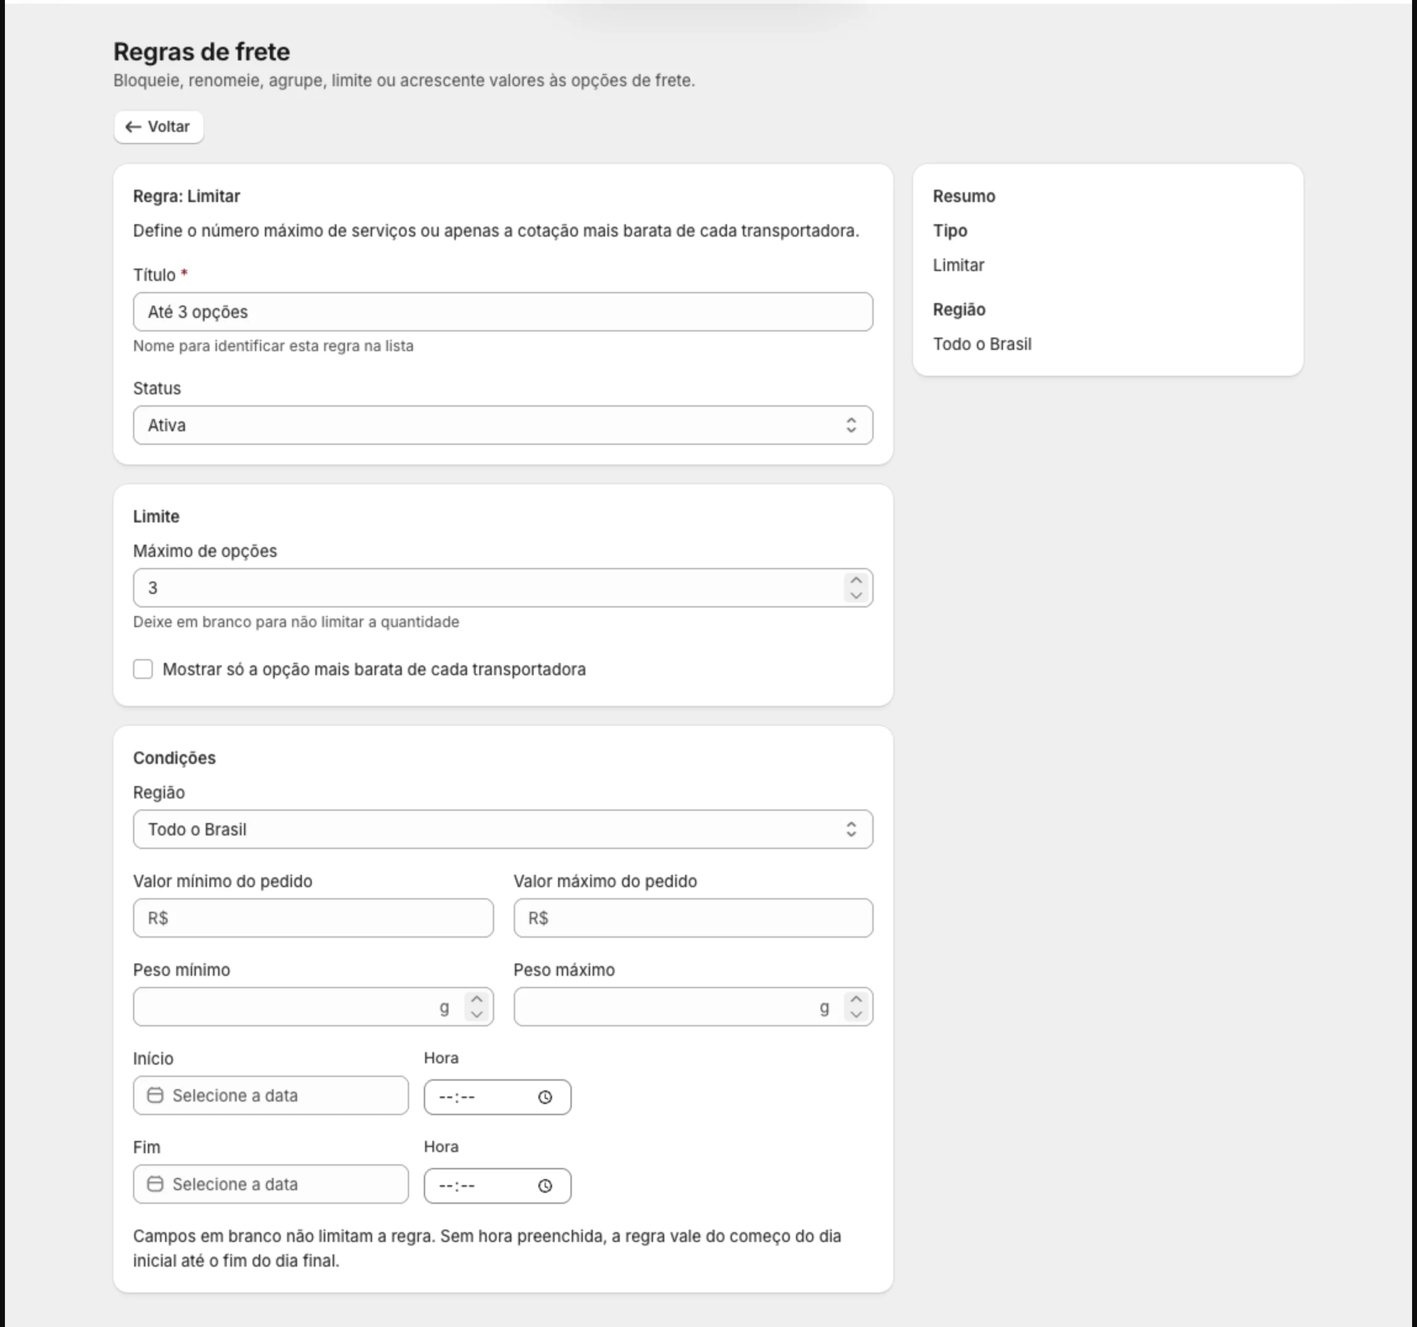Open the Início date picker
1417x1327 pixels.
tap(271, 1095)
